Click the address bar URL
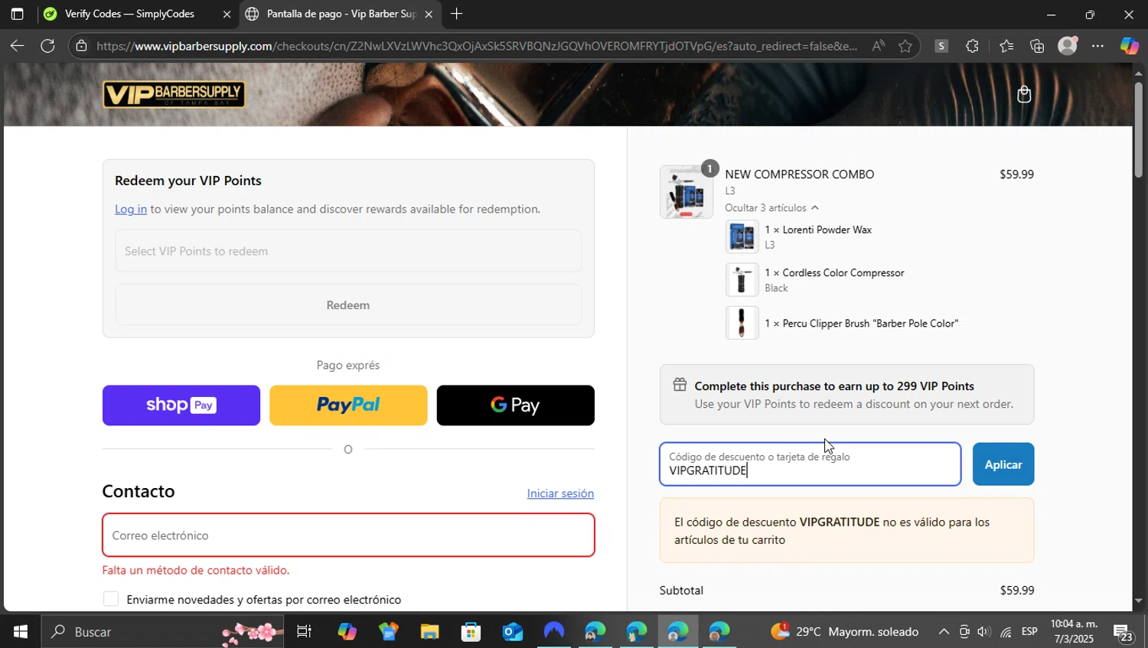Screen dimensions: 1148x648 coord(477,46)
